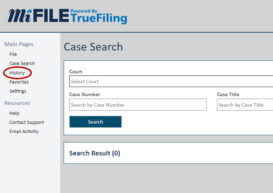Click the Case Search page title

pyautogui.click(x=93, y=47)
